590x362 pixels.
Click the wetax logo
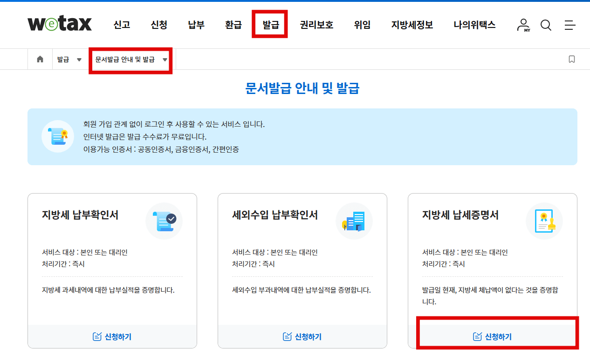[60, 24]
